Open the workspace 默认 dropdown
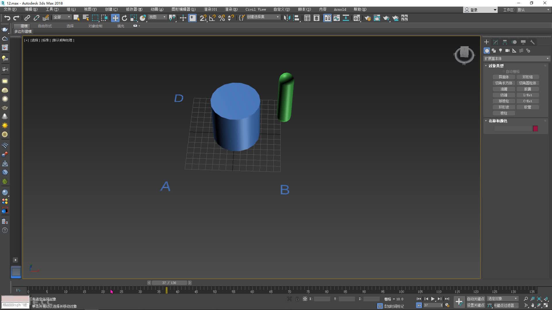The height and width of the screenshot is (310, 552). (x=533, y=10)
